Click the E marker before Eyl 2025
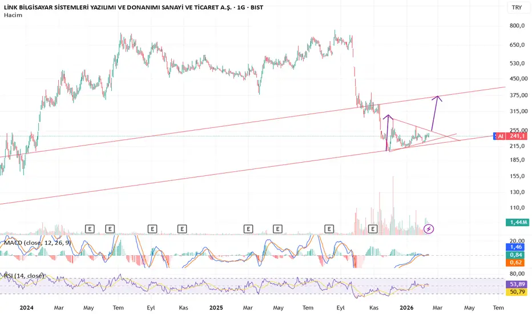This screenshot has width=532, height=314. tap(329, 229)
